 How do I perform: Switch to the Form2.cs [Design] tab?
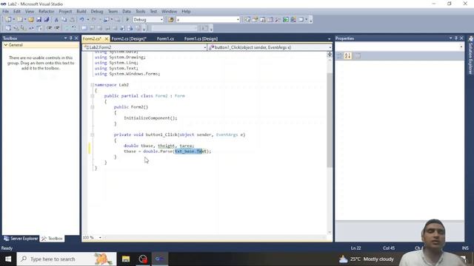click(x=129, y=38)
